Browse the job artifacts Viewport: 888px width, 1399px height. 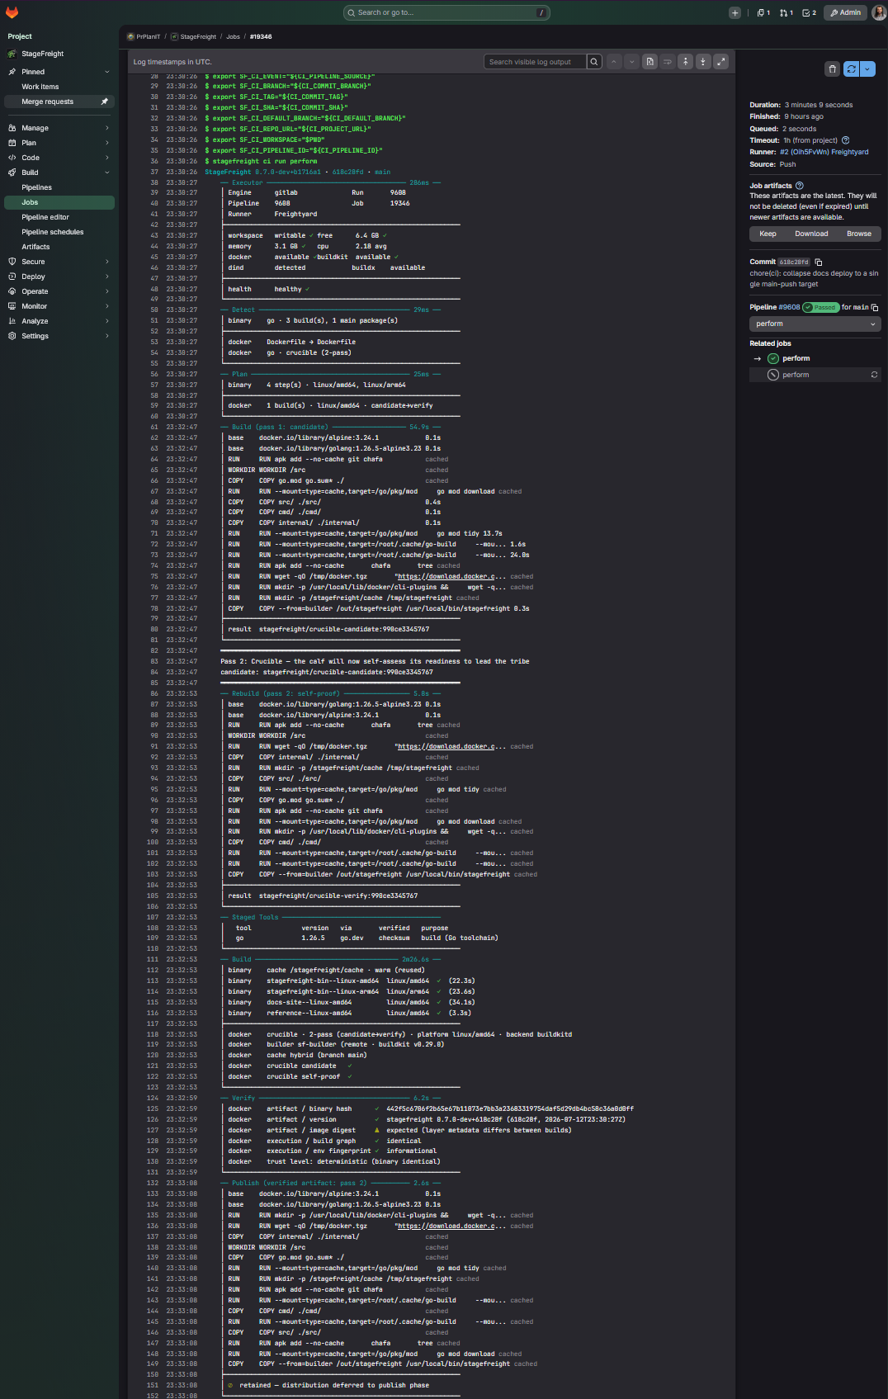[x=859, y=234]
